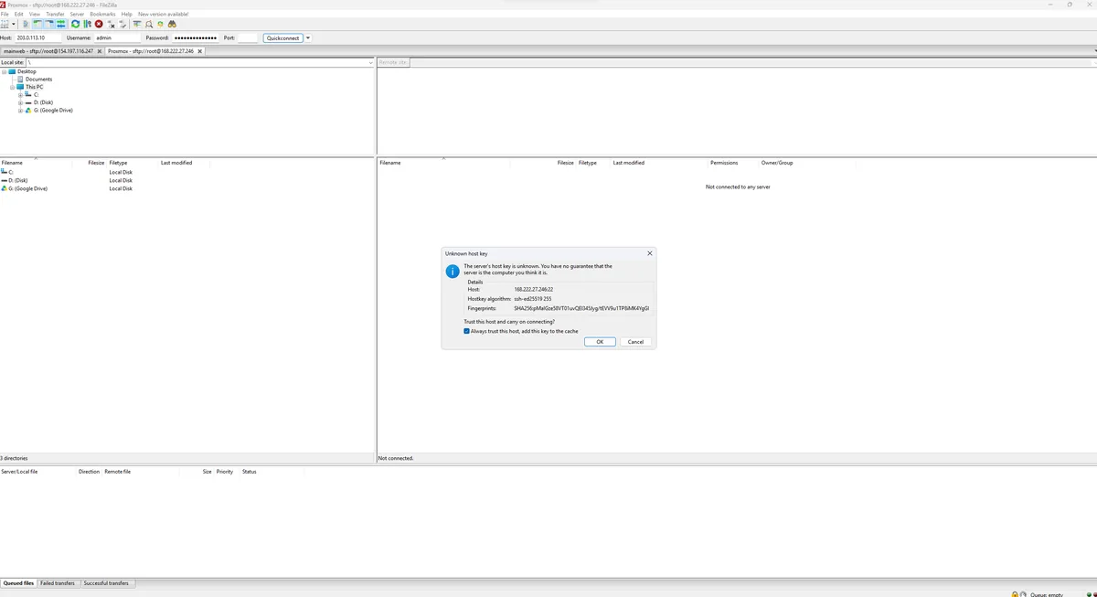1097x597 pixels.
Task: Click the Username input field
Action: [117, 37]
